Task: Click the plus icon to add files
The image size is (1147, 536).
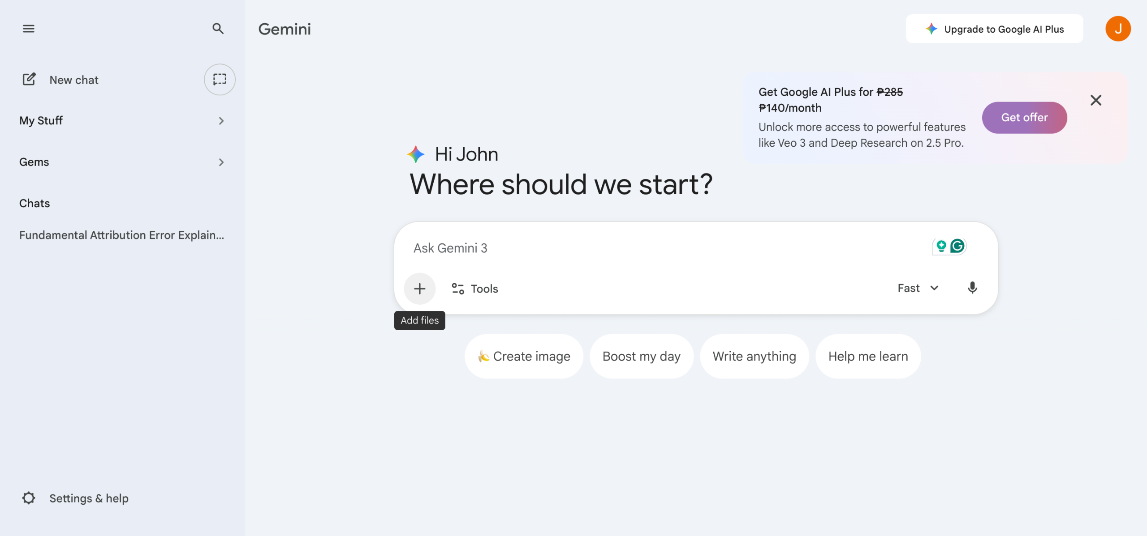Action: click(x=419, y=289)
